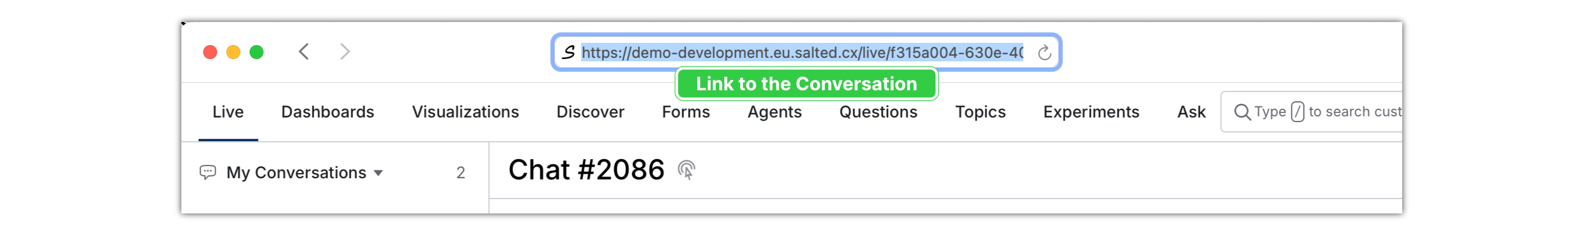Switch to the Dashboards tab
This screenshot has height=235, width=1584.
327,112
